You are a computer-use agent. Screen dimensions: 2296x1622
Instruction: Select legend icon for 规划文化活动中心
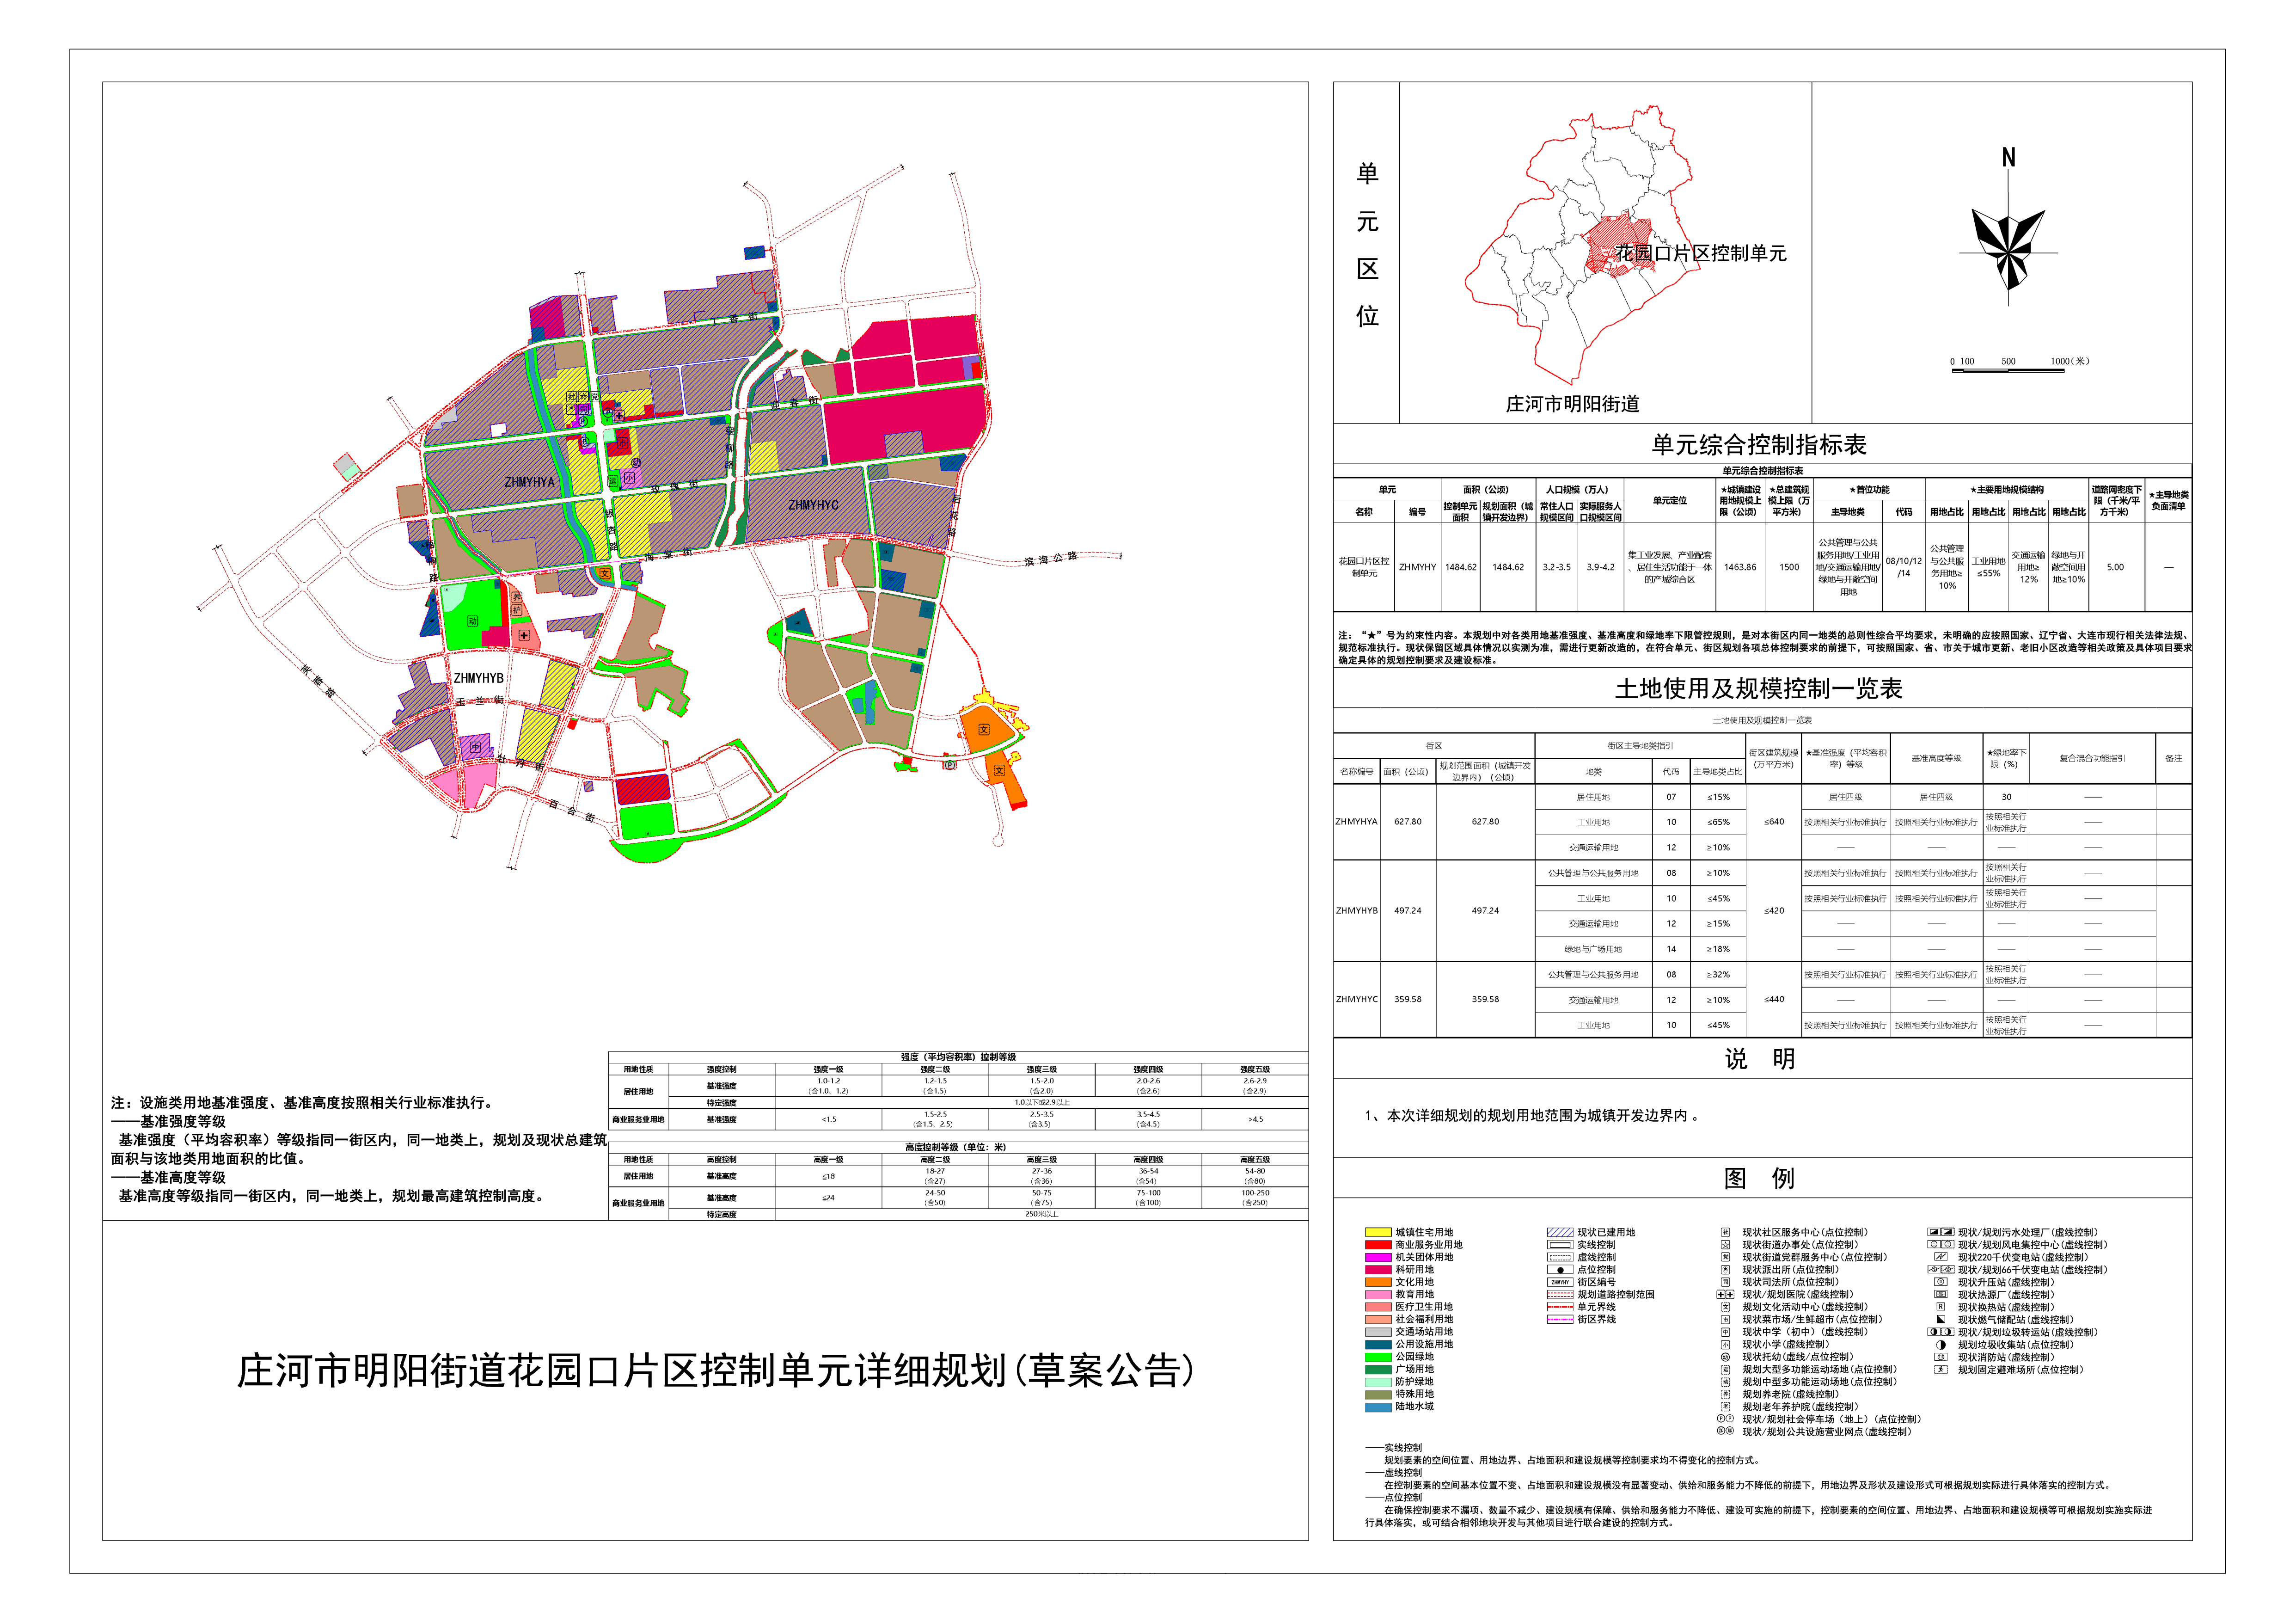click(x=1725, y=1307)
